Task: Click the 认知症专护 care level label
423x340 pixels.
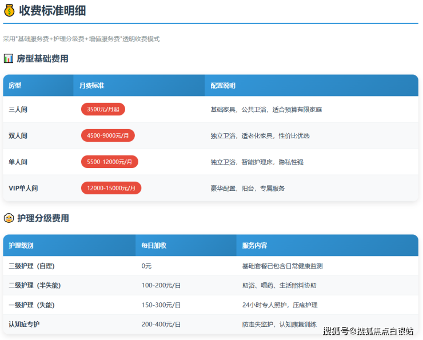Action: coord(25,324)
